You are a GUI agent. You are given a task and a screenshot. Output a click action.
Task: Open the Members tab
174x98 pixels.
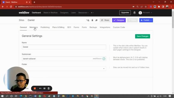[x=33, y=27]
